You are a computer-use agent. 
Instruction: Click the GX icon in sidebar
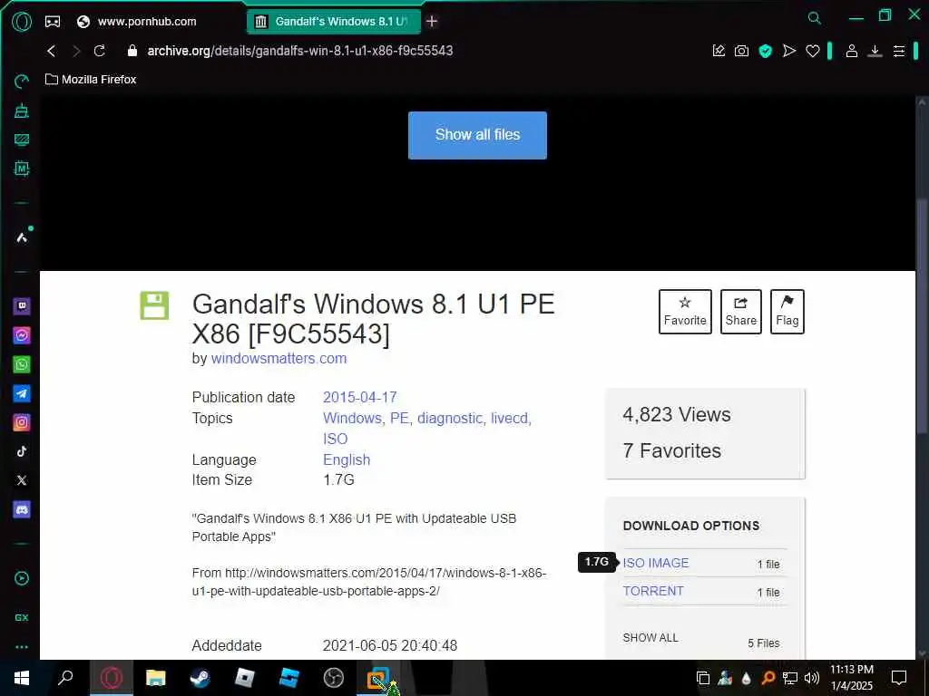[22, 617]
